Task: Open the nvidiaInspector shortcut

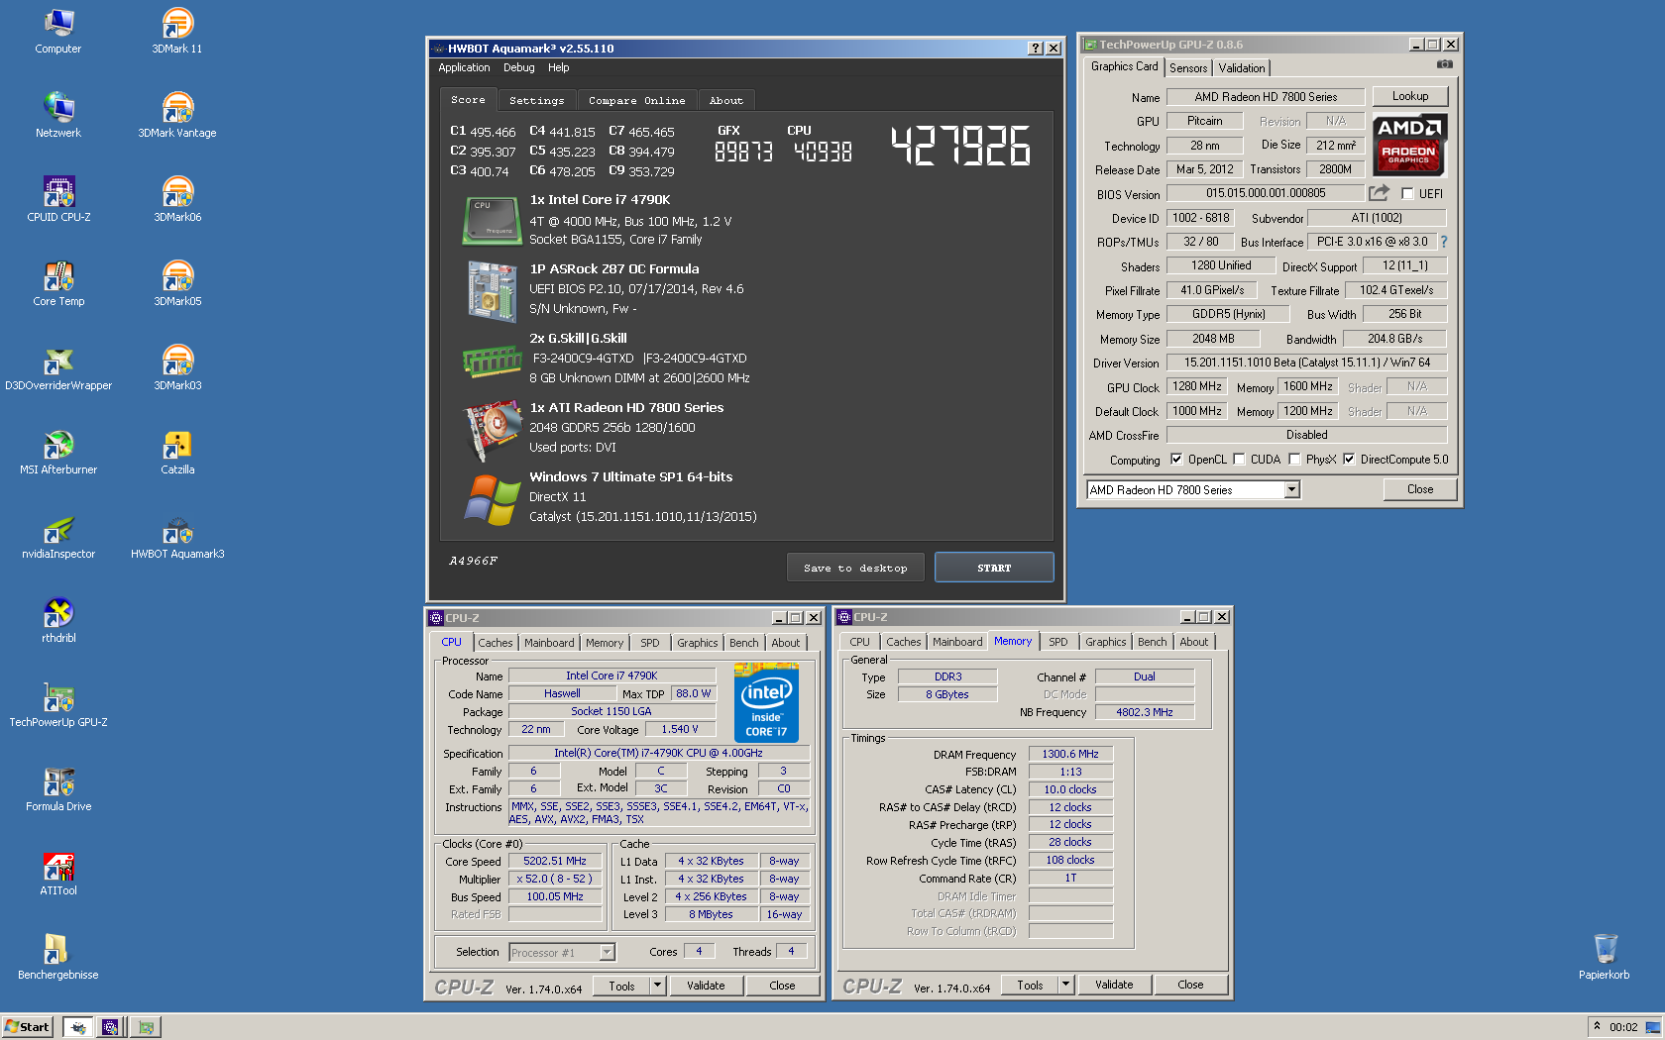Action: pos(58,536)
